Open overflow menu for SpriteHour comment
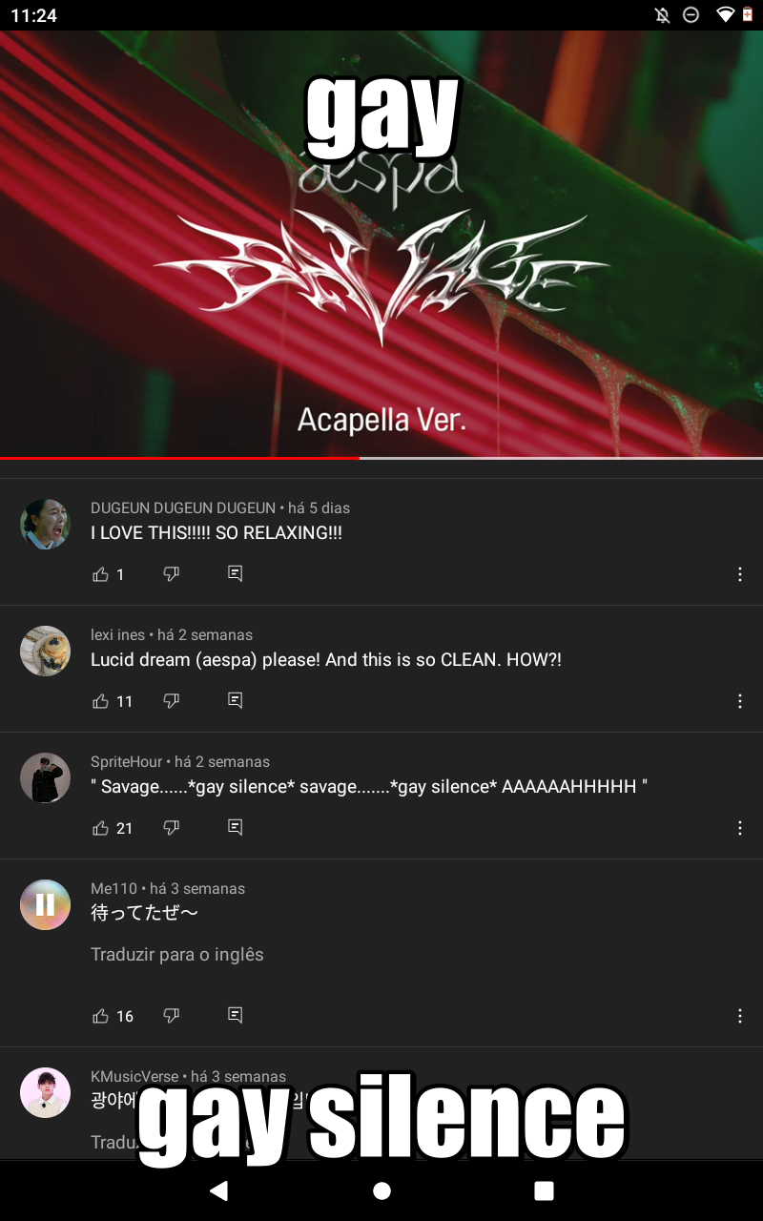Viewport: 763px width, 1221px height. (x=740, y=828)
